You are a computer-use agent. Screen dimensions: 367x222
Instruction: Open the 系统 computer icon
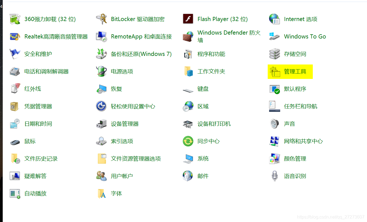tap(188, 159)
